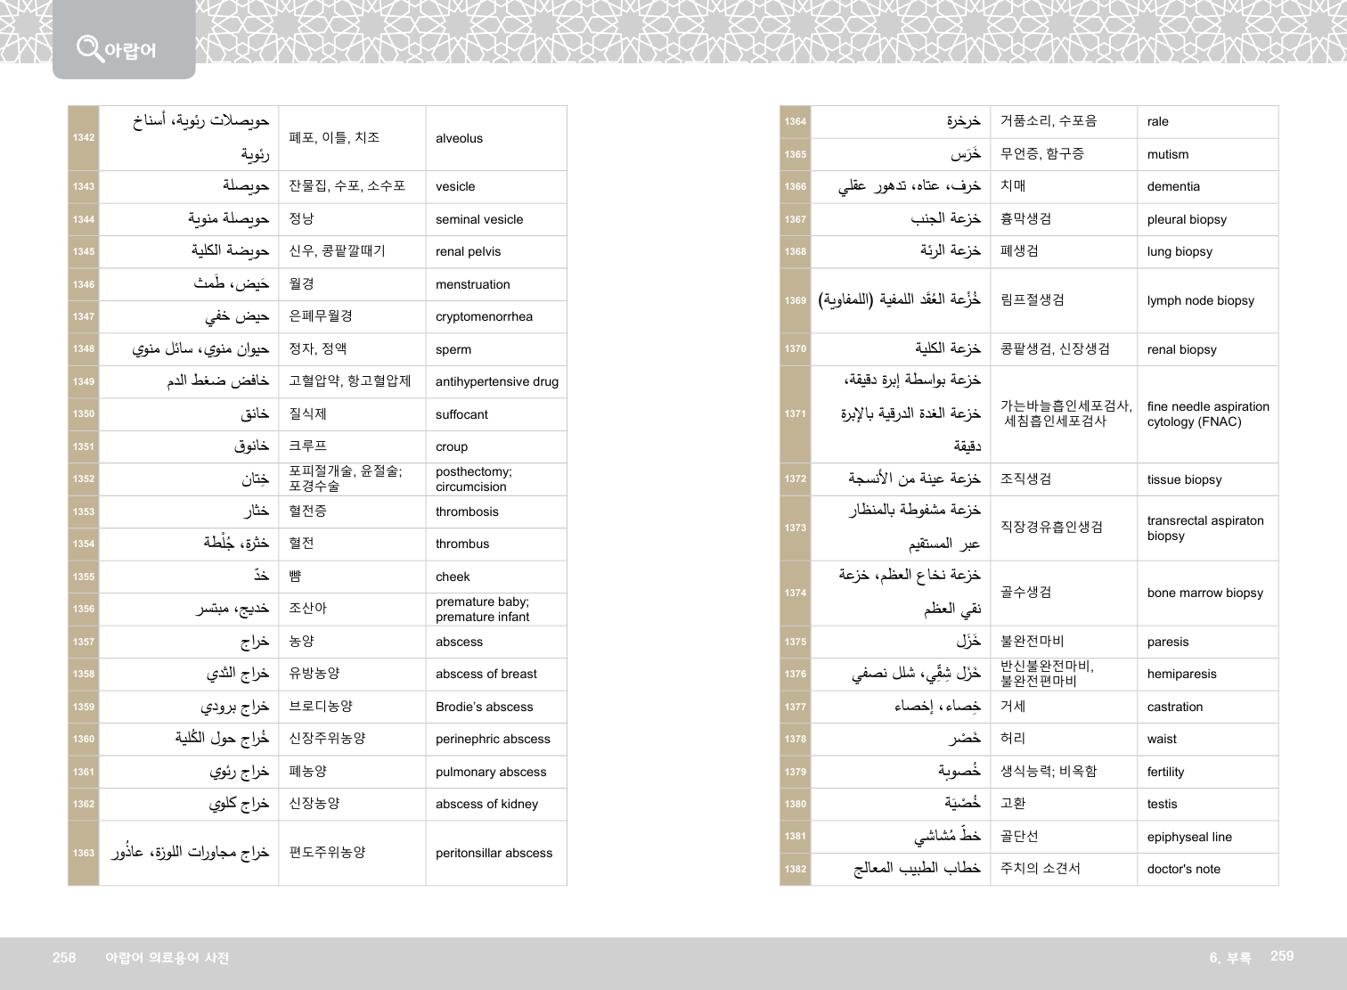The height and width of the screenshot is (990, 1347).
Task: Select the 아랍어 header tab label
Action: click(x=130, y=51)
